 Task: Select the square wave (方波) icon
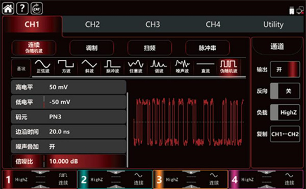[66, 66]
